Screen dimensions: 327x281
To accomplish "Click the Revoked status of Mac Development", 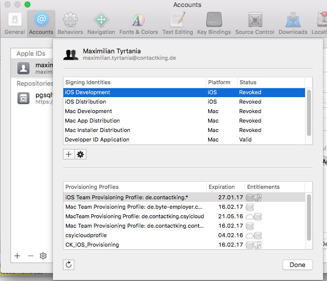I will [250, 111].
